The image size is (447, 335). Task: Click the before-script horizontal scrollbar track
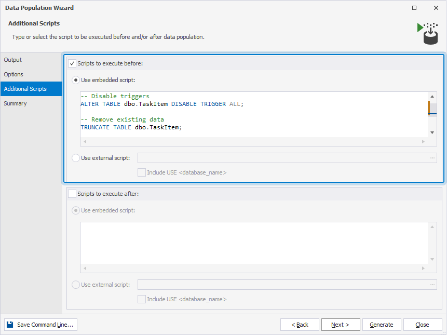click(x=254, y=141)
